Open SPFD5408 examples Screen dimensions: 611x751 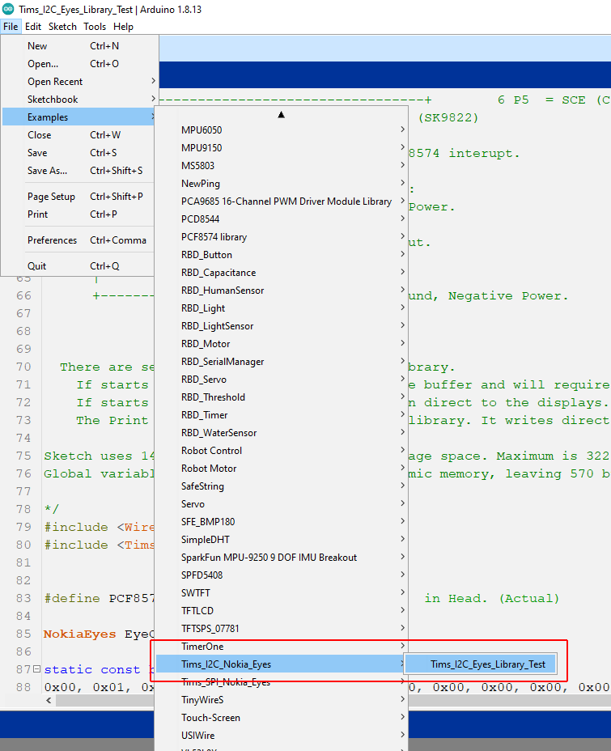(x=281, y=575)
